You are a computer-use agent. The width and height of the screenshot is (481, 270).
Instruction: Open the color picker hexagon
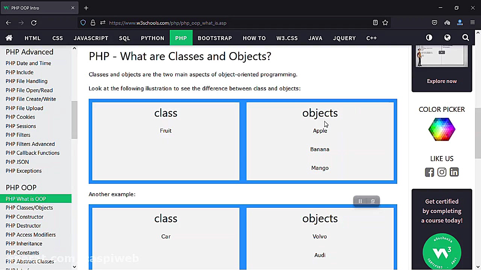point(442,129)
